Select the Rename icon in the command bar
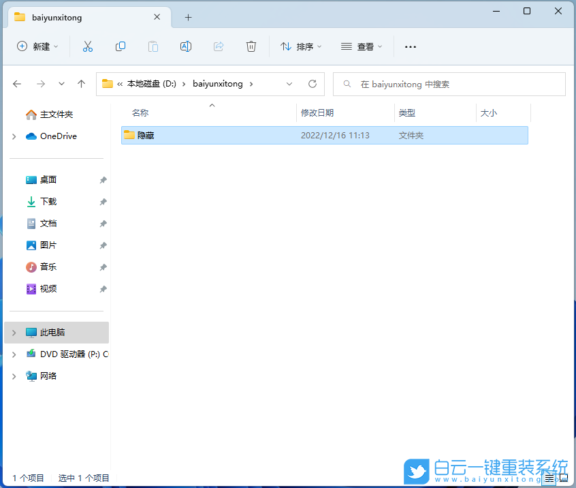The width and height of the screenshot is (576, 488). [x=185, y=46]
